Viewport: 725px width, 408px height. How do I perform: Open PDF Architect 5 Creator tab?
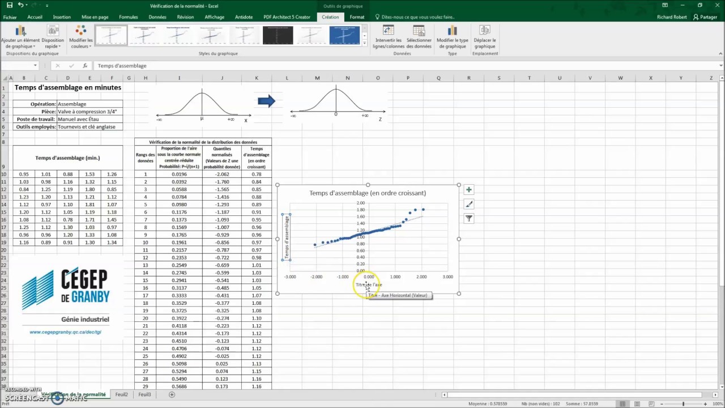[287, 17]
